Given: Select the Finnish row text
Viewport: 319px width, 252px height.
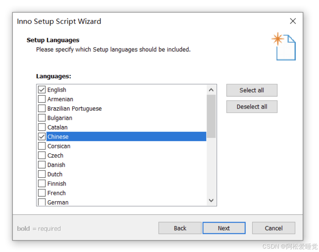Looking at the screenshot, I should click(x=57, y=184).
